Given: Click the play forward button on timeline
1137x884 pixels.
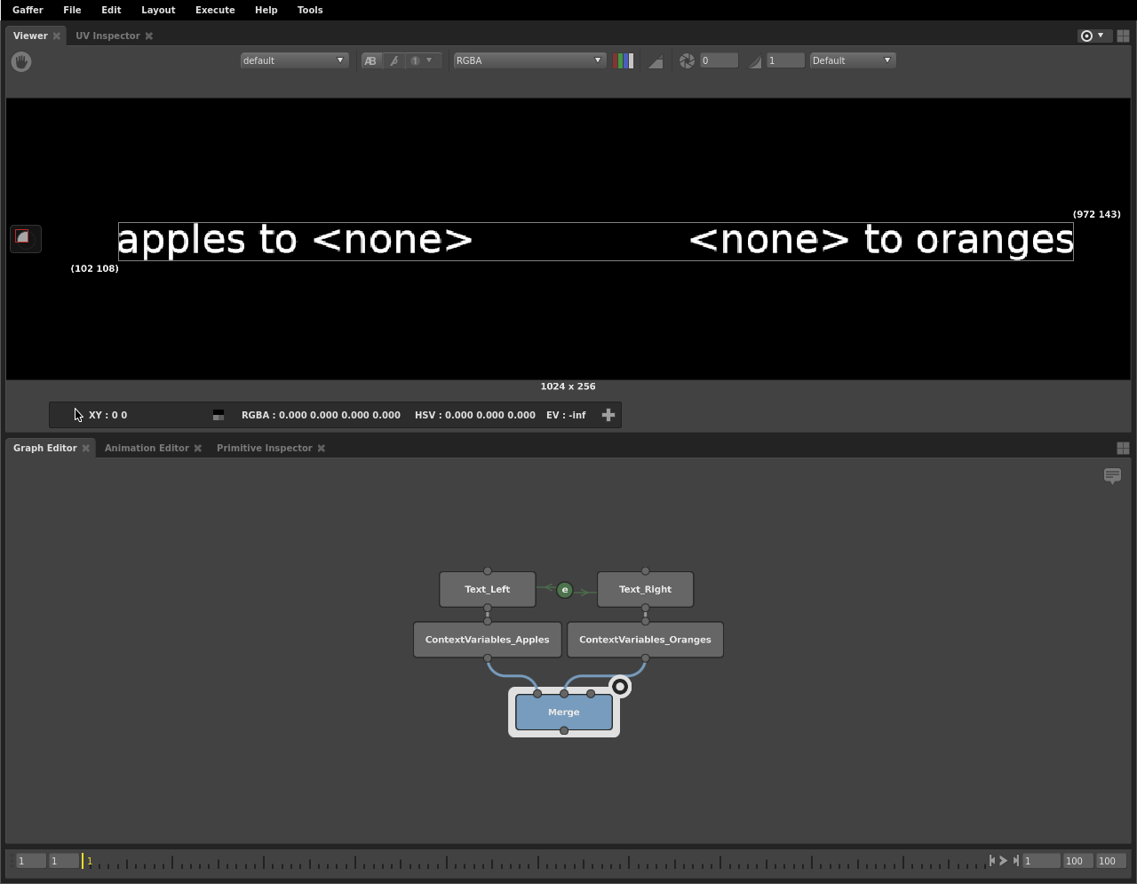Looking at the screenshot, I should point(1004,860).
